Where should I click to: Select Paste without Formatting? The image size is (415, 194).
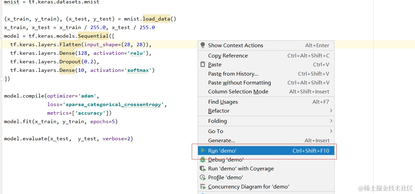coord(266,82)
